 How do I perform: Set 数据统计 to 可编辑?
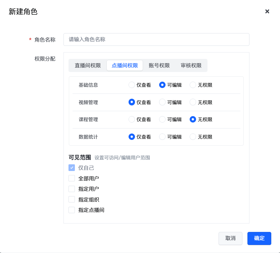pos(162,137)
